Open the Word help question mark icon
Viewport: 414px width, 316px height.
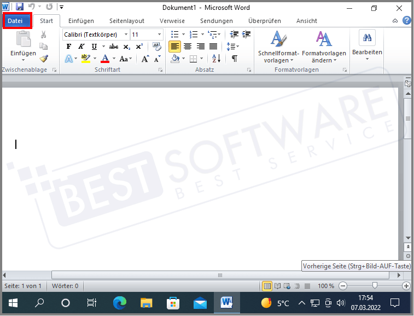(x=407, y=21)
